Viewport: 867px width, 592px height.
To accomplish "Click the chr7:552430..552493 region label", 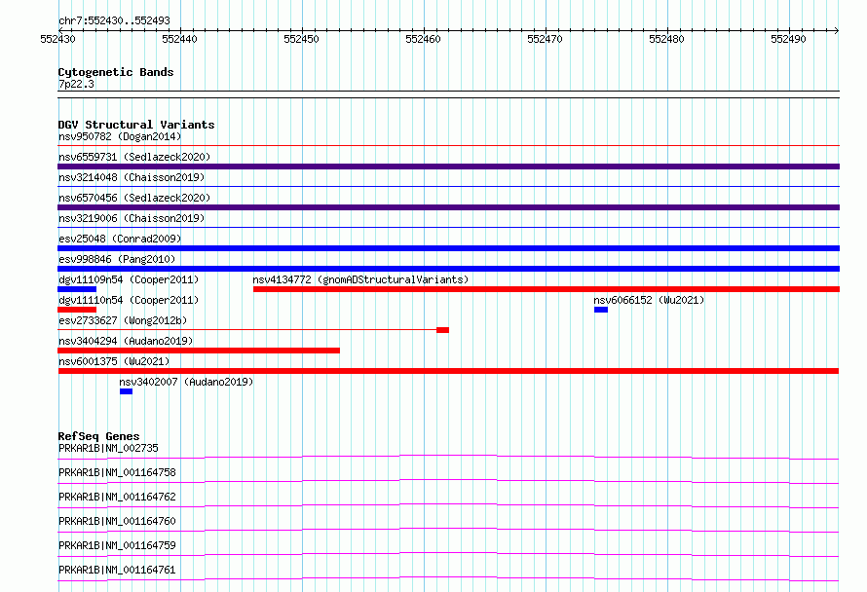I will pos(114,20).
